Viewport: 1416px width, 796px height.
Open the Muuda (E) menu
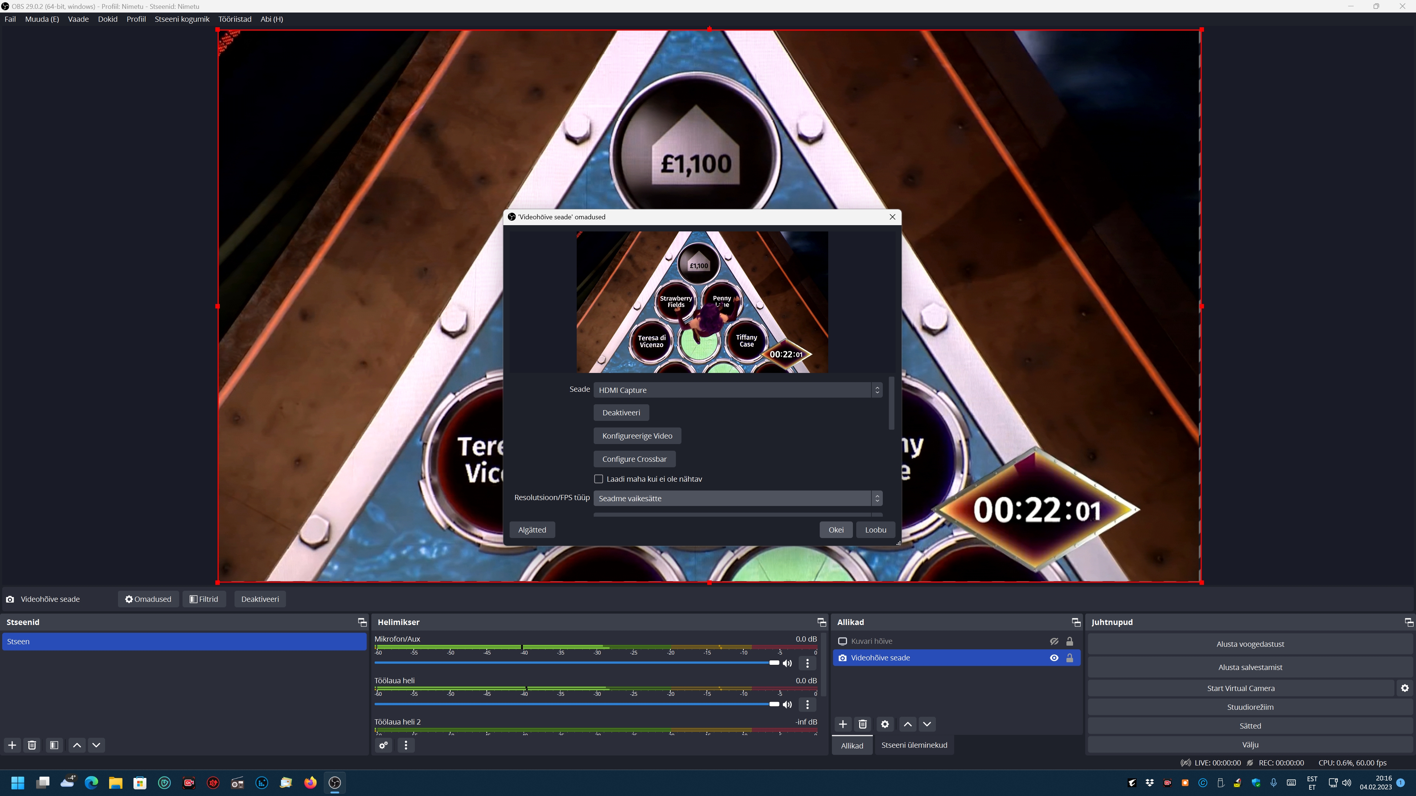42,19
